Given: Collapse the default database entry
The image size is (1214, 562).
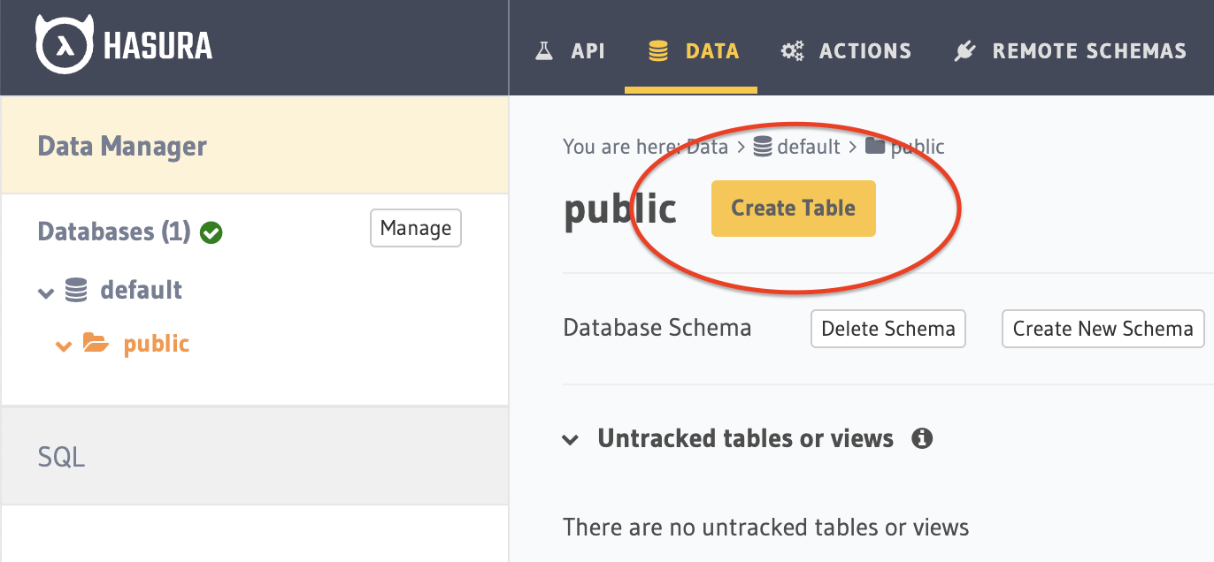Looking at the screenshot, I should [x=46, y=292].
